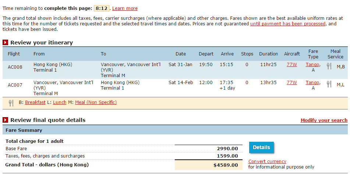Click the 8:12 time remaining box
The height and width of the screenshot is (177, 350).
tap(101, 8)
